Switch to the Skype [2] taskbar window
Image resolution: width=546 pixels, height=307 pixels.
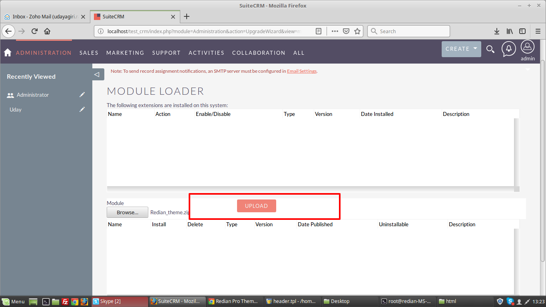pyautogui.click(x=120, y=302)
